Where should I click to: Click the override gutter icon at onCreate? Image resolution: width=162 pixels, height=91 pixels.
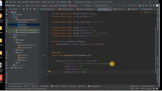(44, 55)
